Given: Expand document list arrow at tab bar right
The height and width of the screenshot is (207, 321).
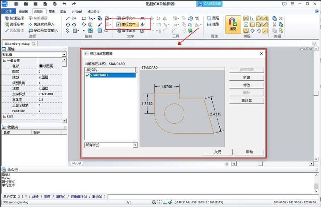Looking at the screenshot, I should point(315,43).
